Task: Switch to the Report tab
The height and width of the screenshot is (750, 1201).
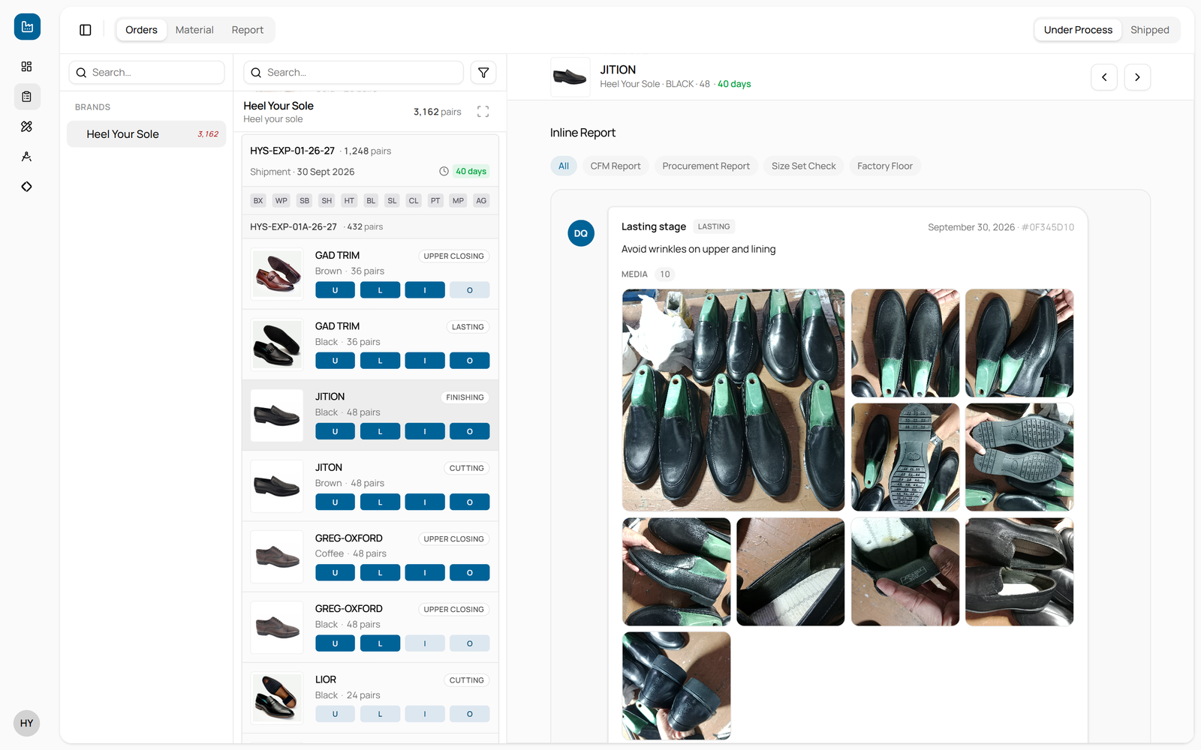Action: point(248,30)
